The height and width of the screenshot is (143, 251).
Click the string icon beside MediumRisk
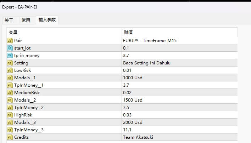pos(10,92)
